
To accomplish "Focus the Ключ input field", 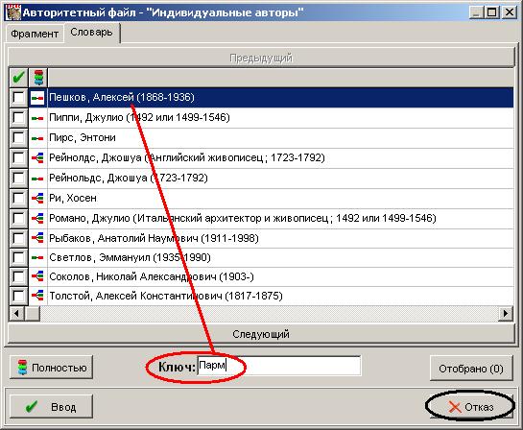I will tap(279, 366).
